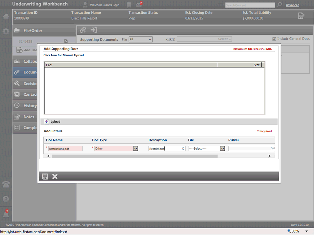
Task: Open the File/Order folder section
Action: tap(44, 31)
